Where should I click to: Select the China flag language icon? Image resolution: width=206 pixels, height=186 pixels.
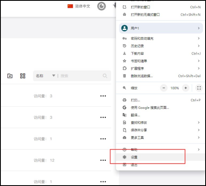click(70, 6)
